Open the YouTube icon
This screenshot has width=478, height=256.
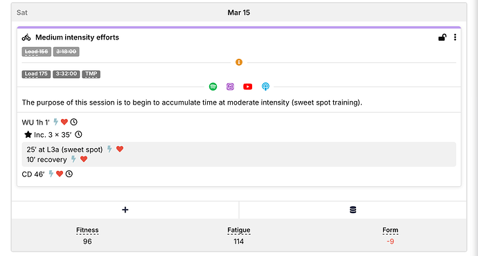click(x=247, y=86)
